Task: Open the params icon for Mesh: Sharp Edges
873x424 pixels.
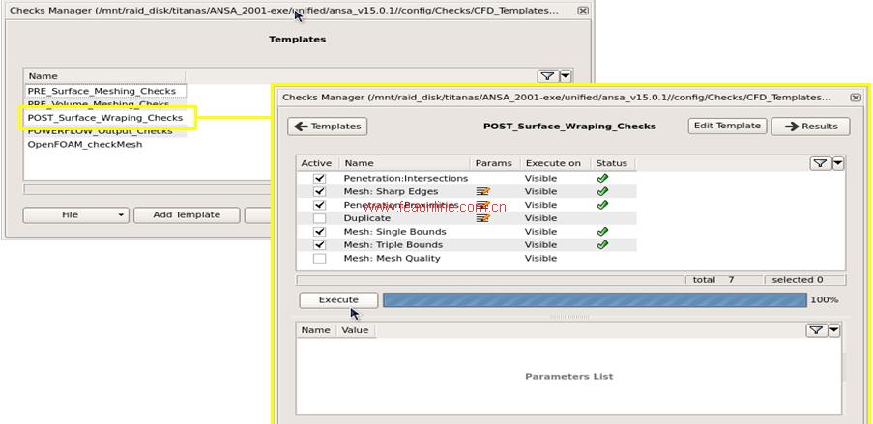Action: (483, 191)
